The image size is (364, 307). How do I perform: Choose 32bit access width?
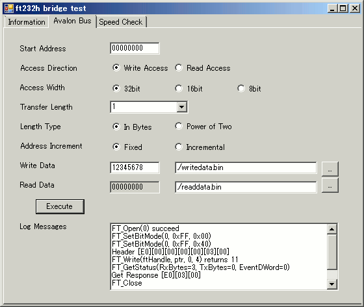(126, 88)
